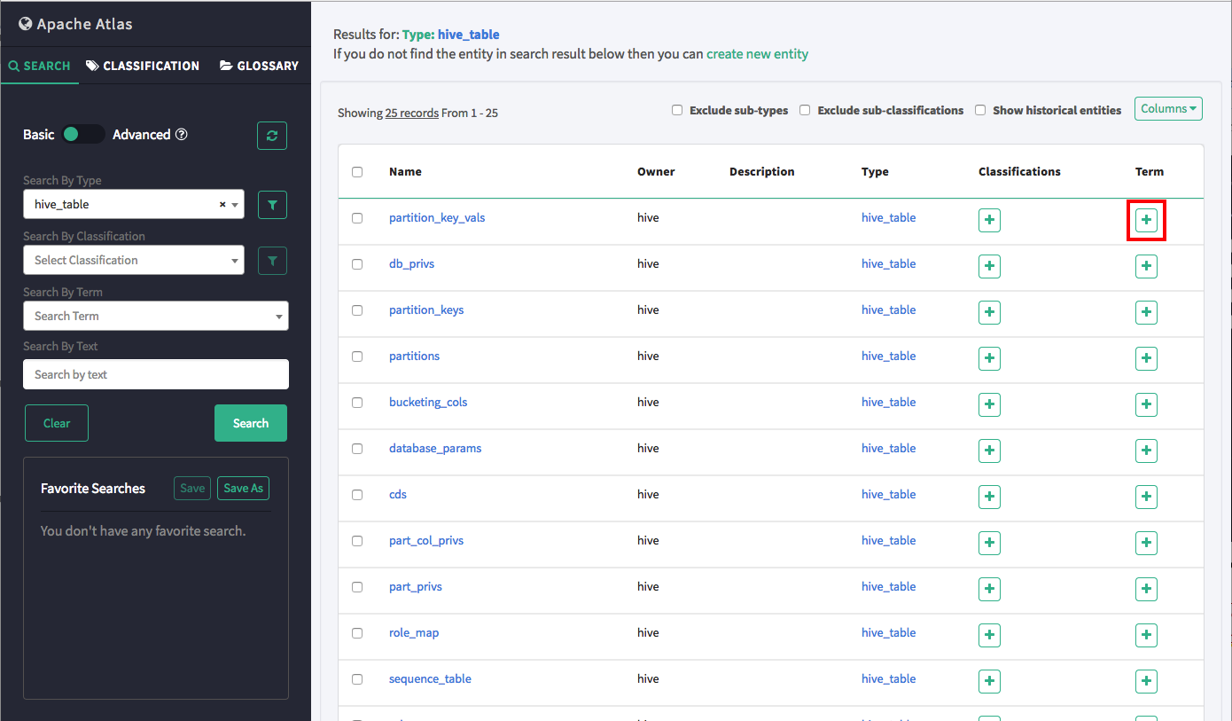Add classification to bucketing_cols row
1232x721 pixels.
point(989,404)
